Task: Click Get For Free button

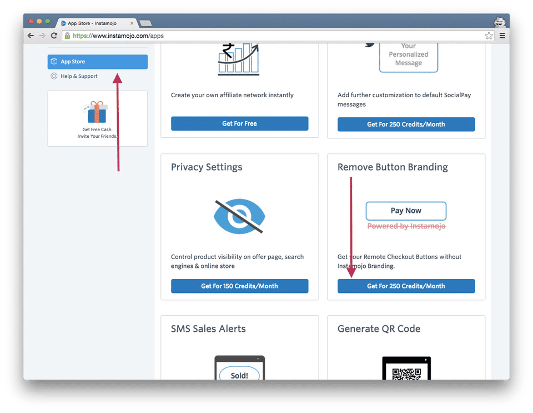Action: tap(240, 123)
